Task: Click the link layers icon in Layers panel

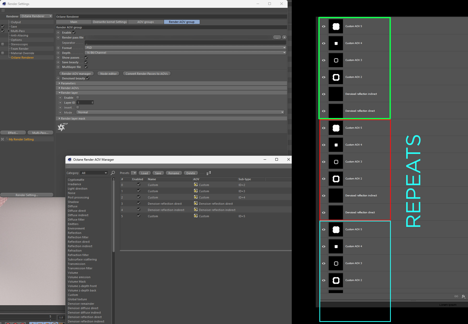Action: pos(456,296)
